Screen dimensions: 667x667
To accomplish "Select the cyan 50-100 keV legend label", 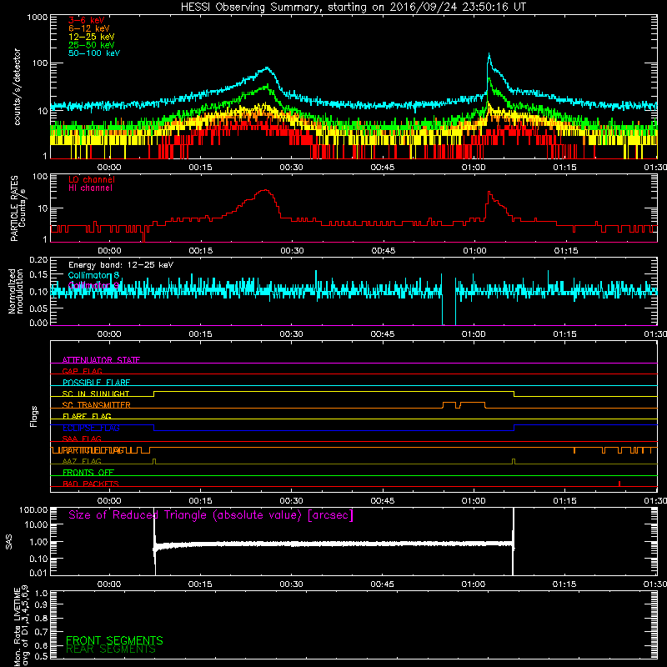I will [x=94, y=53].
